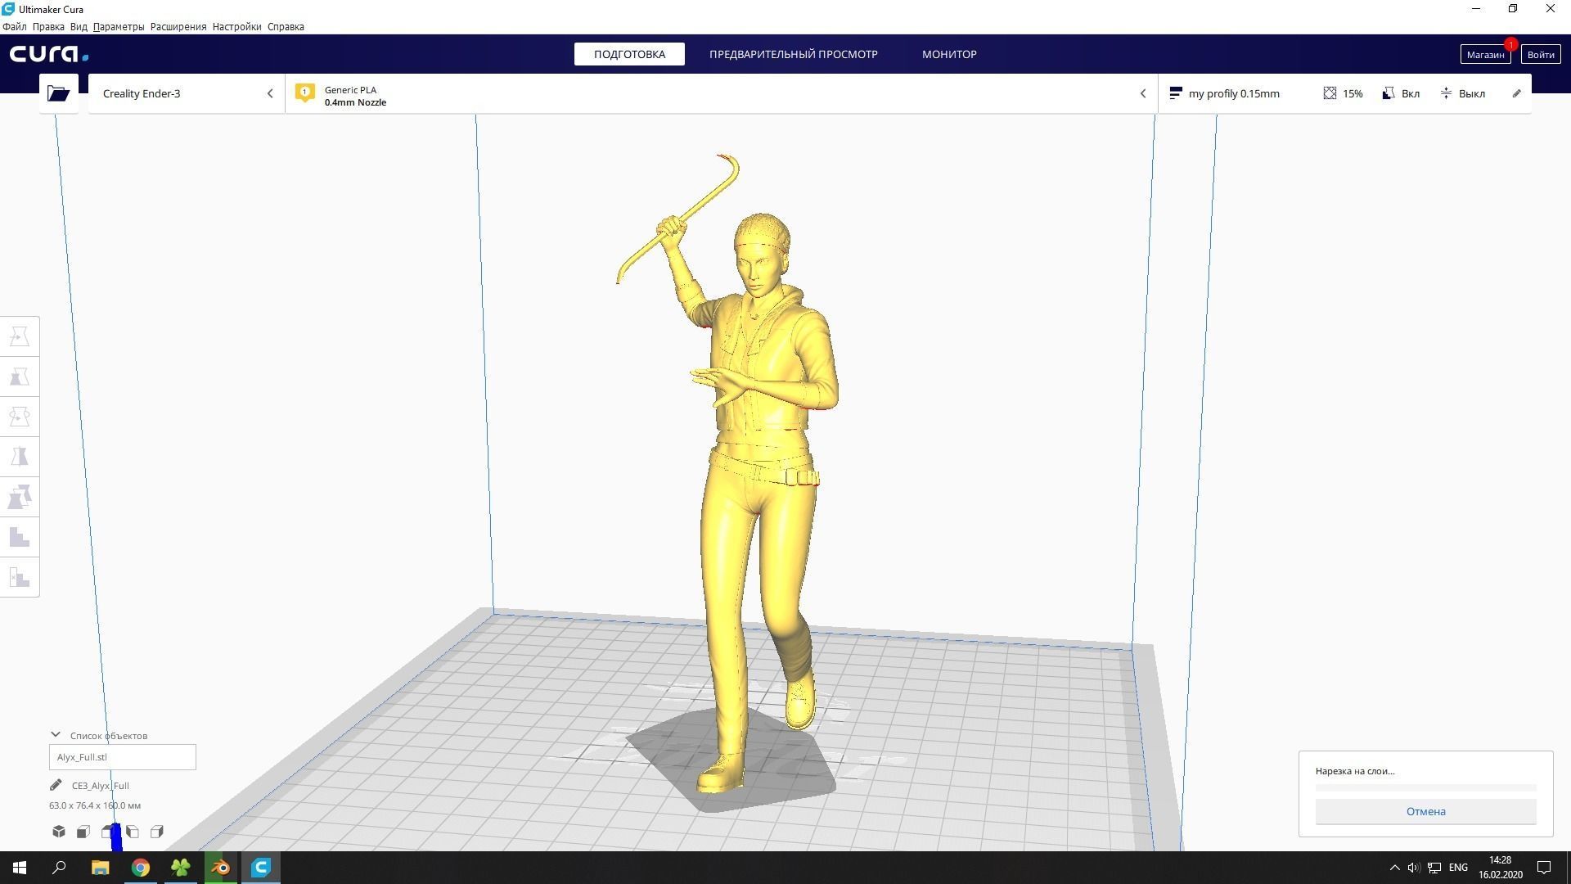Open Windows Start menu
The width and height of the screenshot is (1571, 884).
tap(20, 868)
